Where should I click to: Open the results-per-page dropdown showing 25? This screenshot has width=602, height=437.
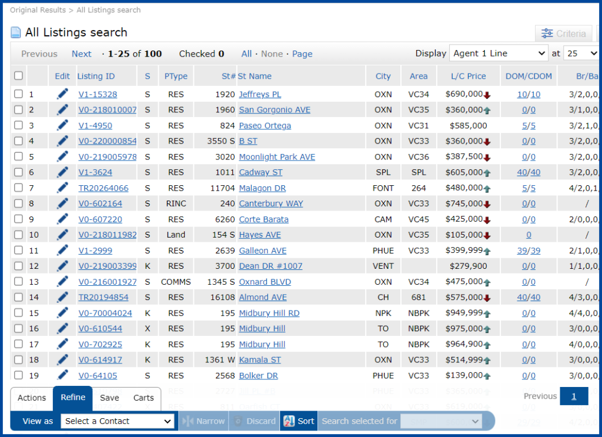pos(582,53)
